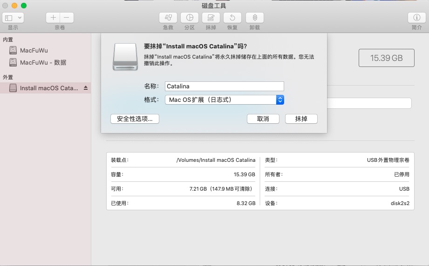
Task: Remove a volume with the minus button
Action: pos(67,18)
